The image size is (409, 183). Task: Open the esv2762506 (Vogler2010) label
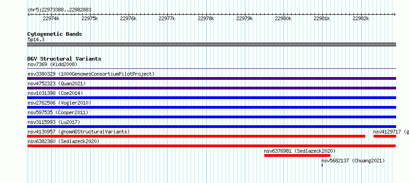coord(59,103)
